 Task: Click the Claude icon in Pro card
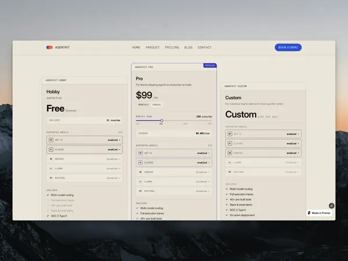tap(140, 162)
